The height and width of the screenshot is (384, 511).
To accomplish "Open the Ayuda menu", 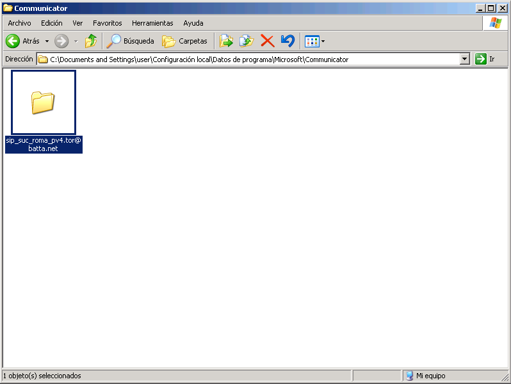I will tap(193, 23).
